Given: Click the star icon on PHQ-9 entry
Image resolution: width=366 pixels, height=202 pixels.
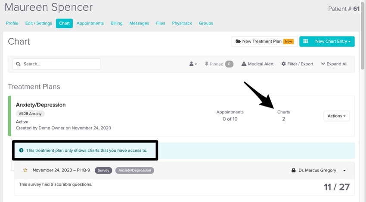Looking at the screenshot, I should (25, 170).
